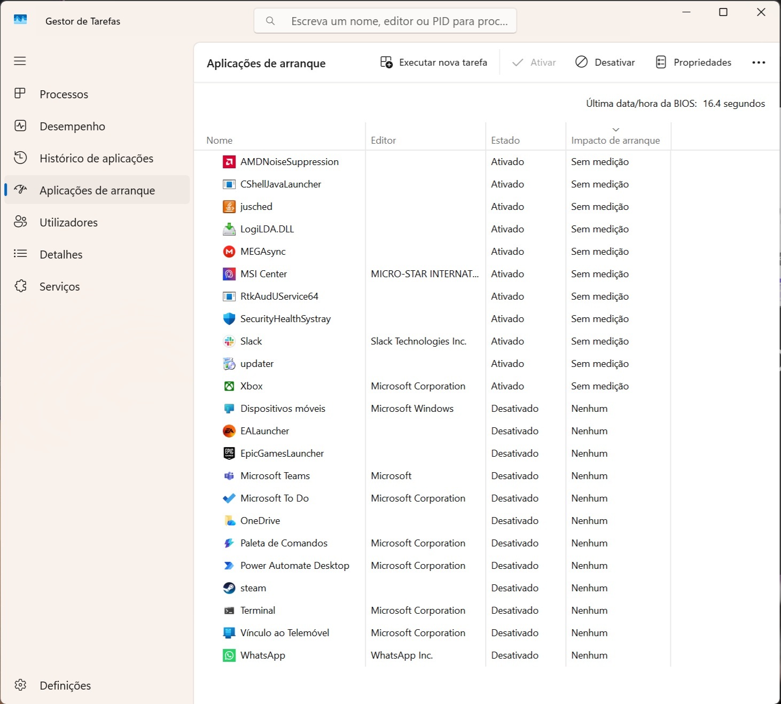
Task: Click the WhatsApp icon in the list
Action: 229,655
